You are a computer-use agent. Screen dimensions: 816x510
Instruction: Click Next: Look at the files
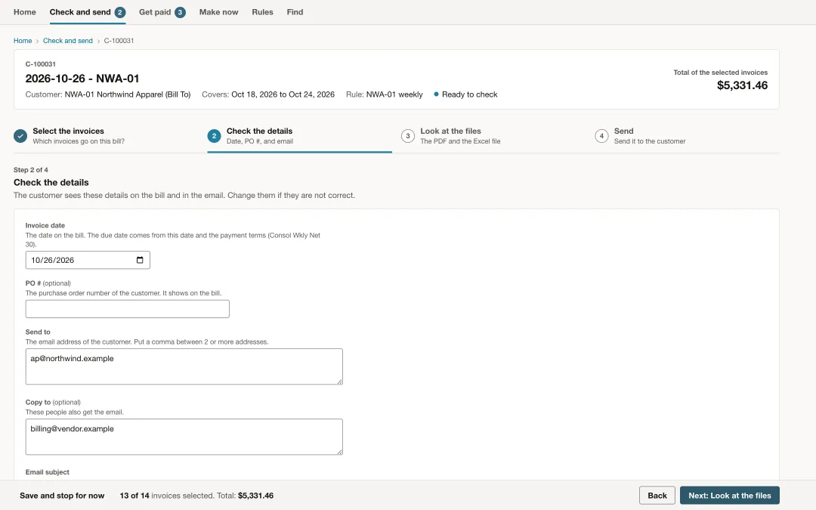pos(730,496)
